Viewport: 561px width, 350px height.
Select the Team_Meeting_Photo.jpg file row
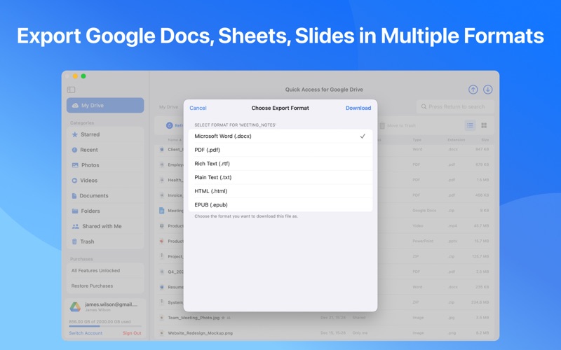324,318
